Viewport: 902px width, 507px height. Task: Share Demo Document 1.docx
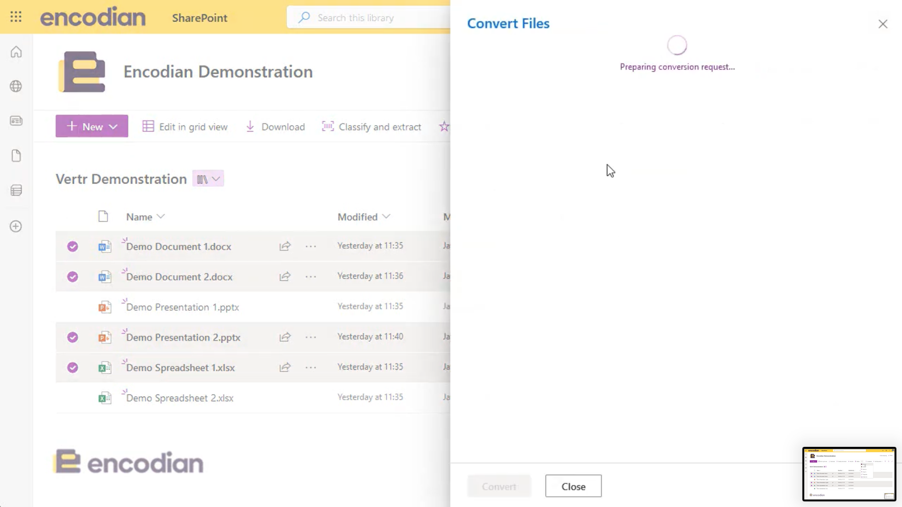coord(285,246)
